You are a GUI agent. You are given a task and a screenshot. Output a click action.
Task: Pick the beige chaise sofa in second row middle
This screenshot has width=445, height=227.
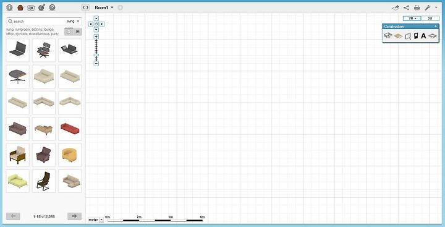tap(44, 77)
